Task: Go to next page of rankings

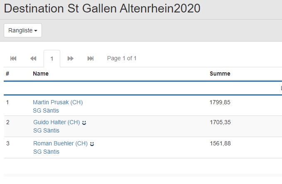Action: [71, 59]
